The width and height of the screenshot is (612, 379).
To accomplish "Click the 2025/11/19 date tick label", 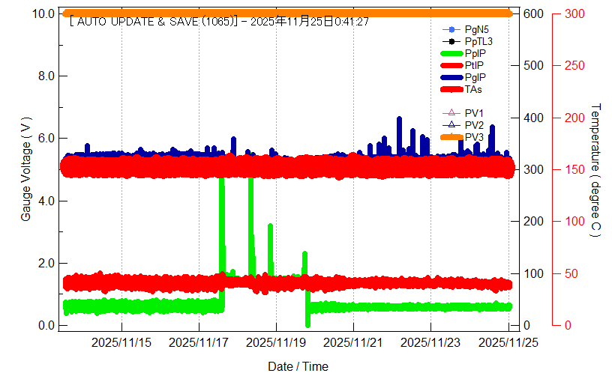I will pos(276,342).
